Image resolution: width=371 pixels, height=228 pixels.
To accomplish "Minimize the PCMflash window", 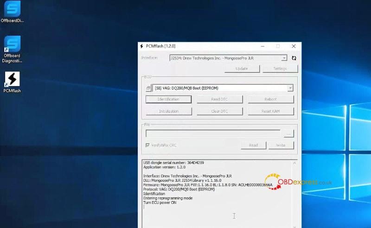I will (x=262, y=46).
